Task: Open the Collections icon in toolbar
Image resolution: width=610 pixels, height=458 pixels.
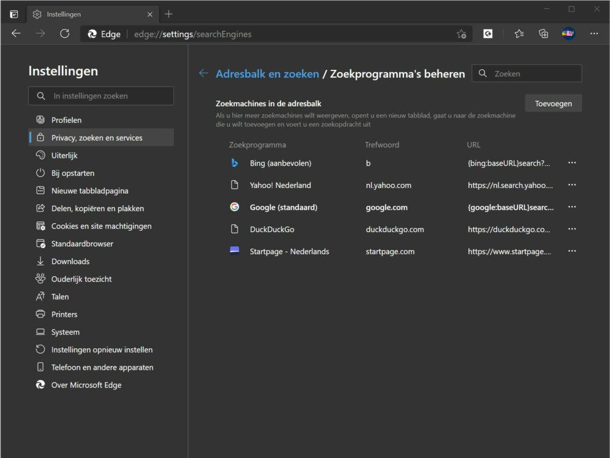Action: 543,34
